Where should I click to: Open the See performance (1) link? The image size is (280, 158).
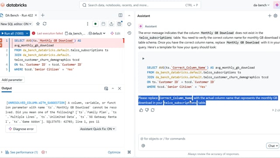tap(22, 152)
